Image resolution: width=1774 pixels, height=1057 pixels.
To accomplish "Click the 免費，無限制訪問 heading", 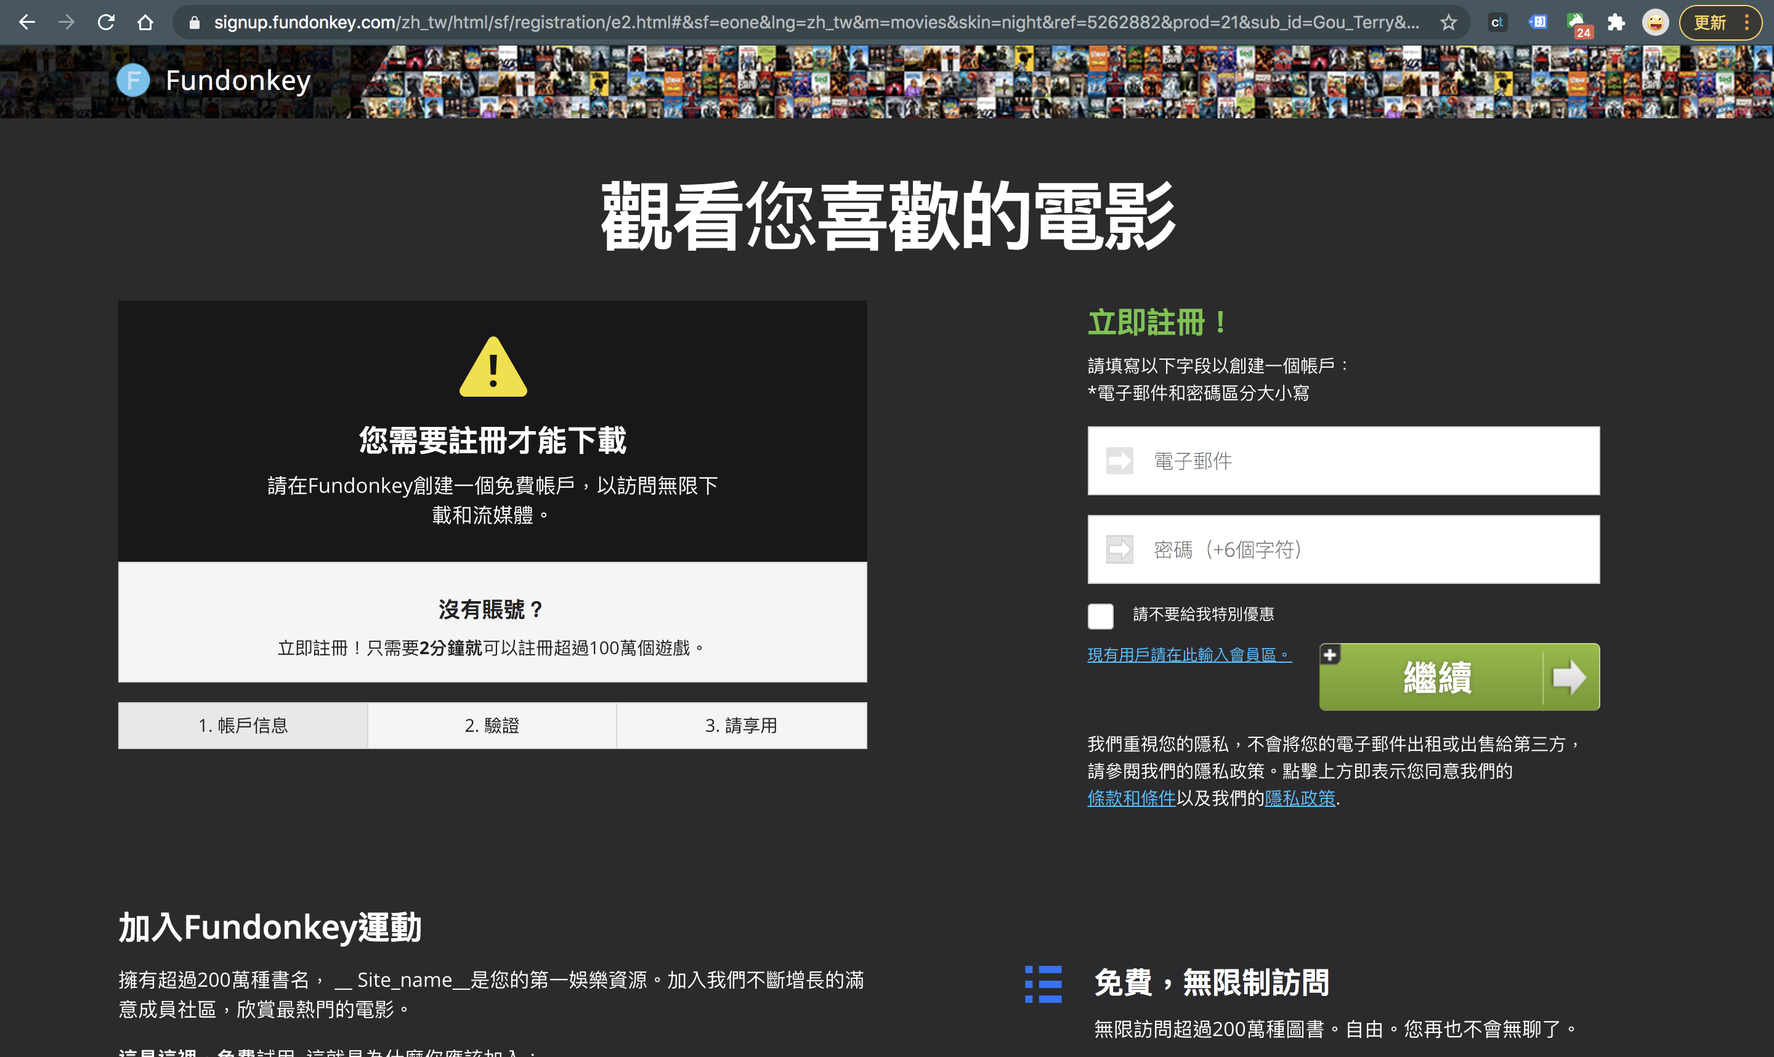I will click(1212, 983).
